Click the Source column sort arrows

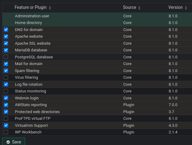(139, 8)
